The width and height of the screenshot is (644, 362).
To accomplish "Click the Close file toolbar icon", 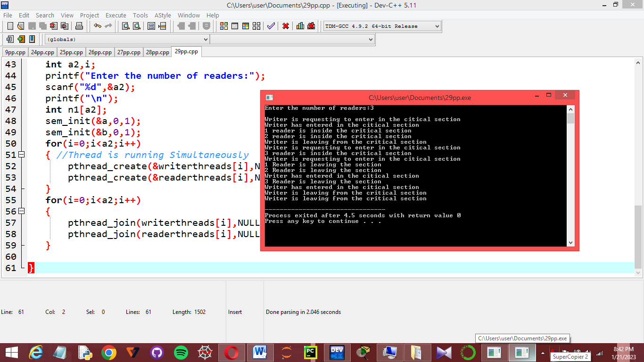I will [x=54, y=26].
